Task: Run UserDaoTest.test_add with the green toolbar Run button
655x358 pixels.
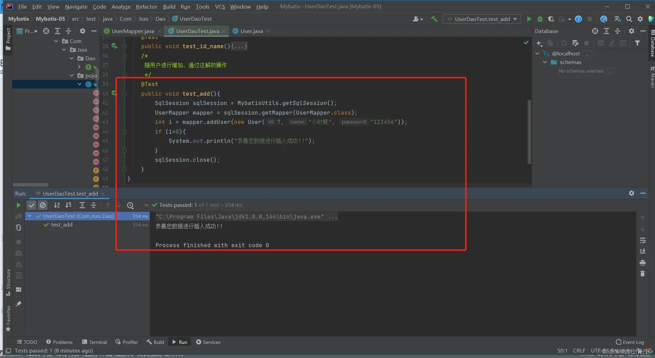Action: (529, 19)
